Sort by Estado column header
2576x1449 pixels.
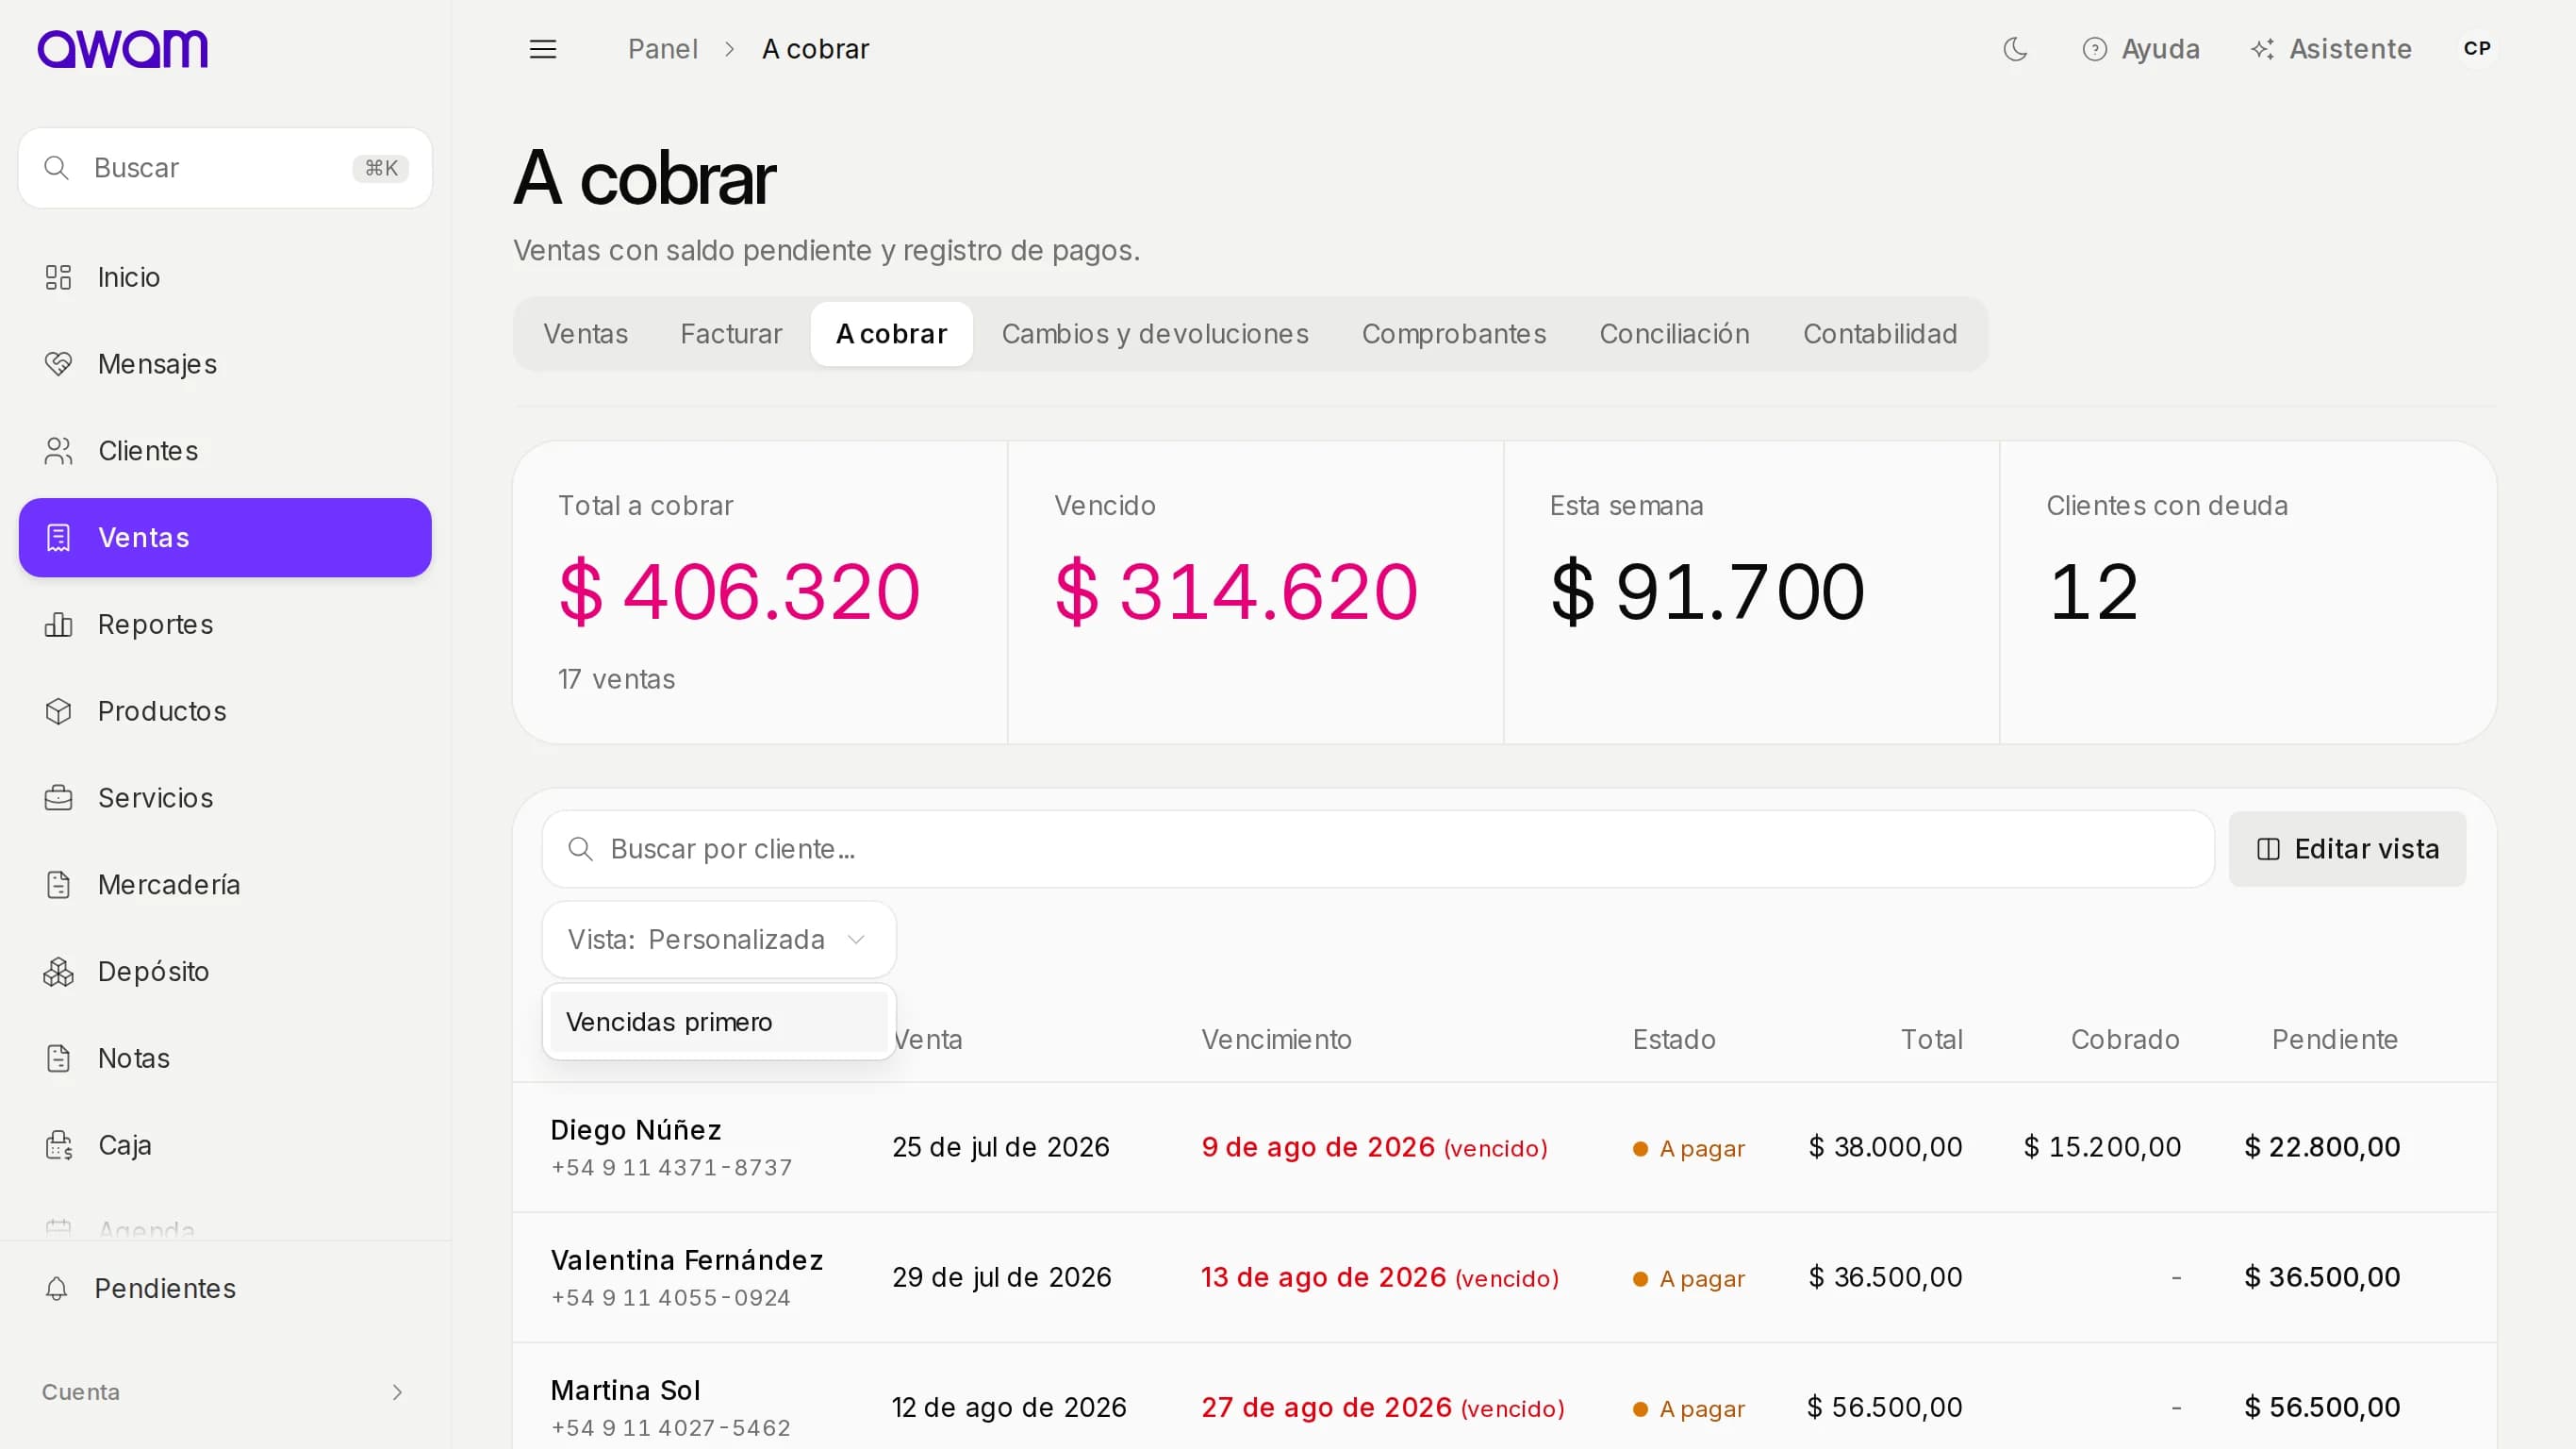pos(1674,1040)
